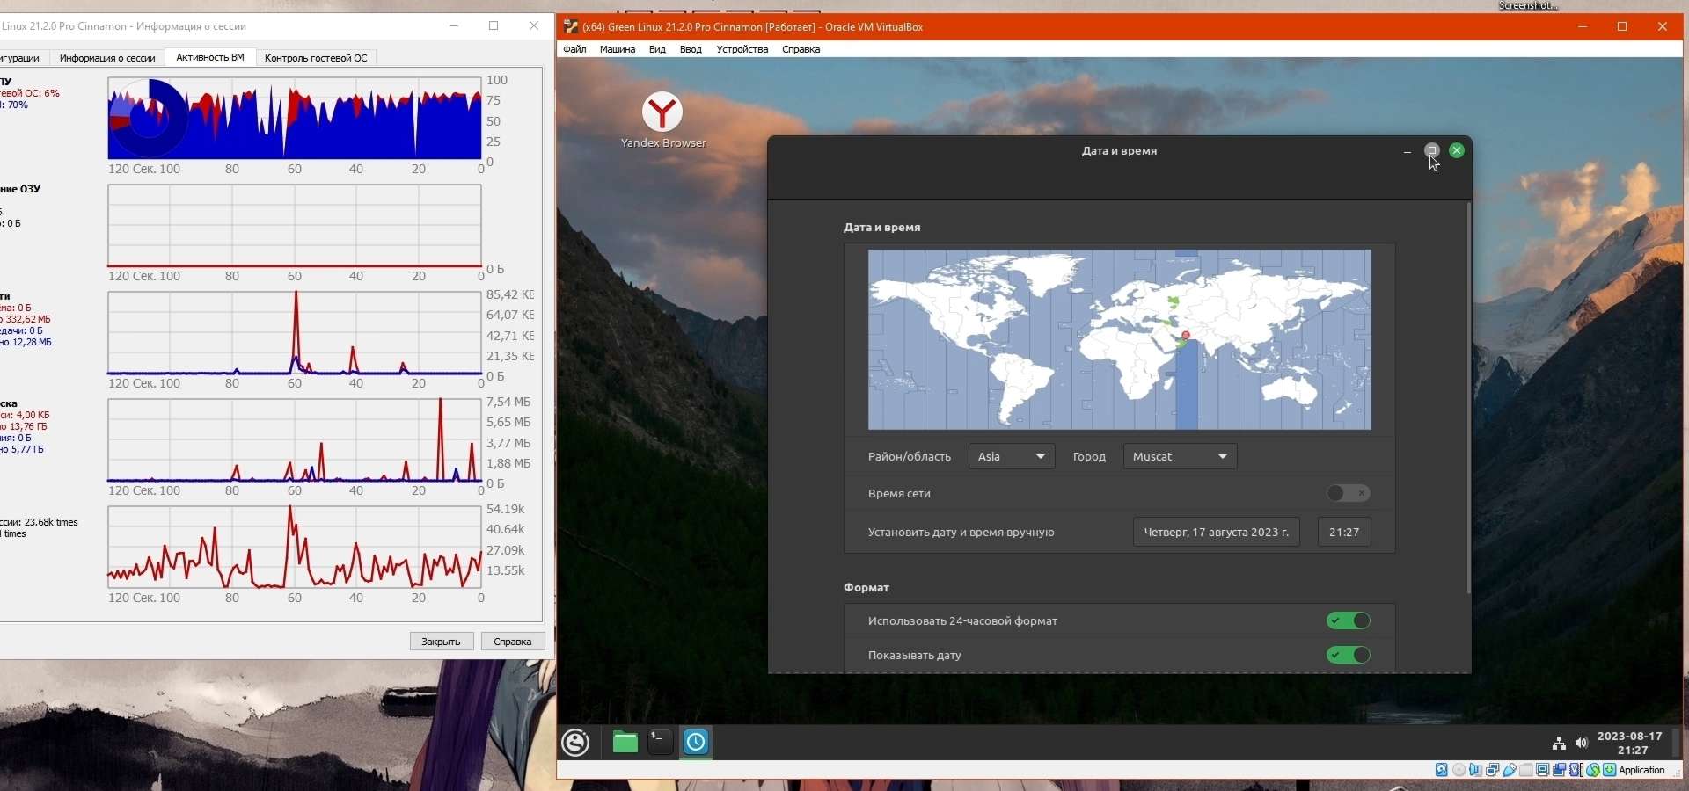Click the VirtualBox optical disc indicator

tap(1459, 770)
